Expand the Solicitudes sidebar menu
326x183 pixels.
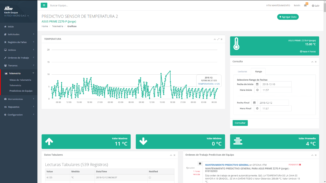[x=19, y=34]
